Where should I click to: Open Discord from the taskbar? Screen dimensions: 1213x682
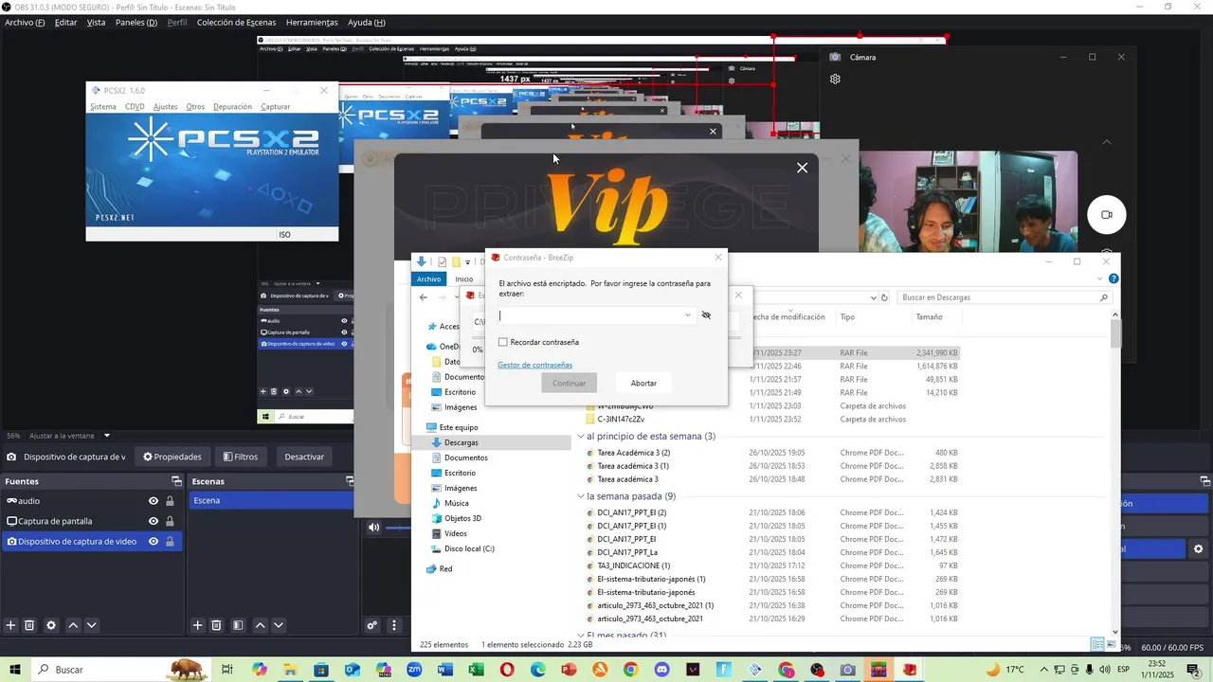(662, 670)
